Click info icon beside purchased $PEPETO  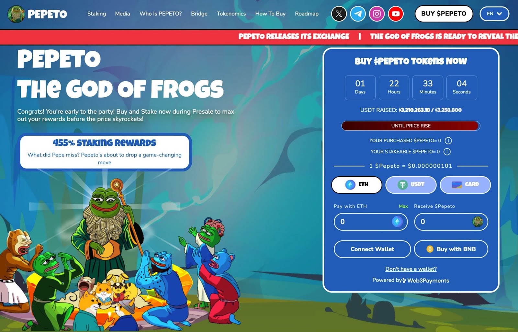click(x=448, y=141)
